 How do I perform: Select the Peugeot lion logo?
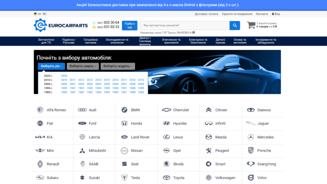(209, 150)
